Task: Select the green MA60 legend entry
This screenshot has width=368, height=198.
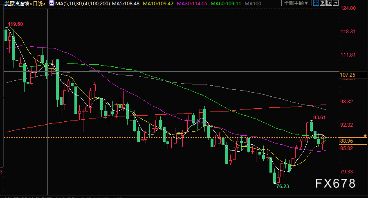Action: coord(227,3)
